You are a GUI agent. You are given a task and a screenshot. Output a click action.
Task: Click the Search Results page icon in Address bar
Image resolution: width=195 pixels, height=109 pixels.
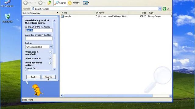click(x=33, y=9)
